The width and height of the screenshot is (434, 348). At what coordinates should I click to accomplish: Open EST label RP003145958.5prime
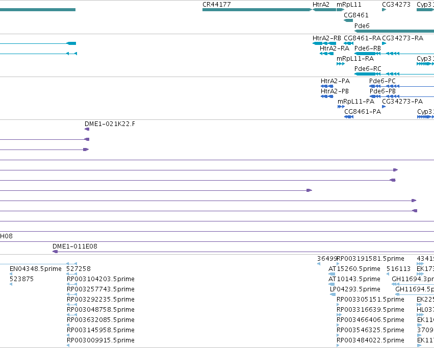point(100,330)
